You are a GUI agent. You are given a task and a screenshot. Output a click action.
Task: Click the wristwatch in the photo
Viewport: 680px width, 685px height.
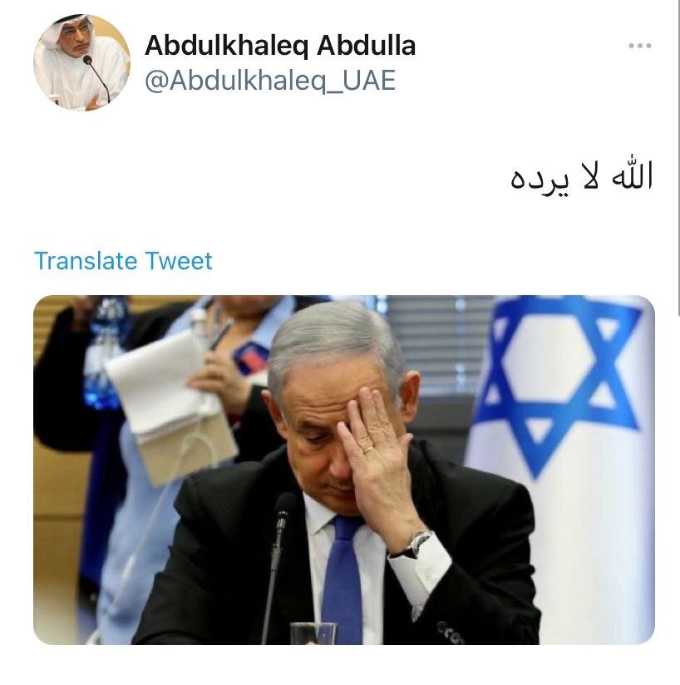tap(412, 545)
